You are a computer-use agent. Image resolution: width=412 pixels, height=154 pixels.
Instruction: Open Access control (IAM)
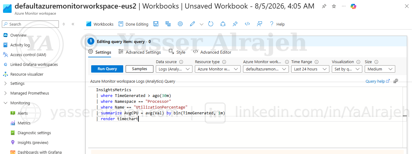click(28, 55)
